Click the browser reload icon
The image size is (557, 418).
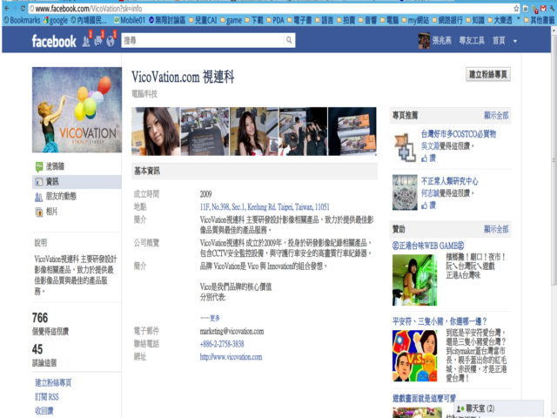[23, 8]
